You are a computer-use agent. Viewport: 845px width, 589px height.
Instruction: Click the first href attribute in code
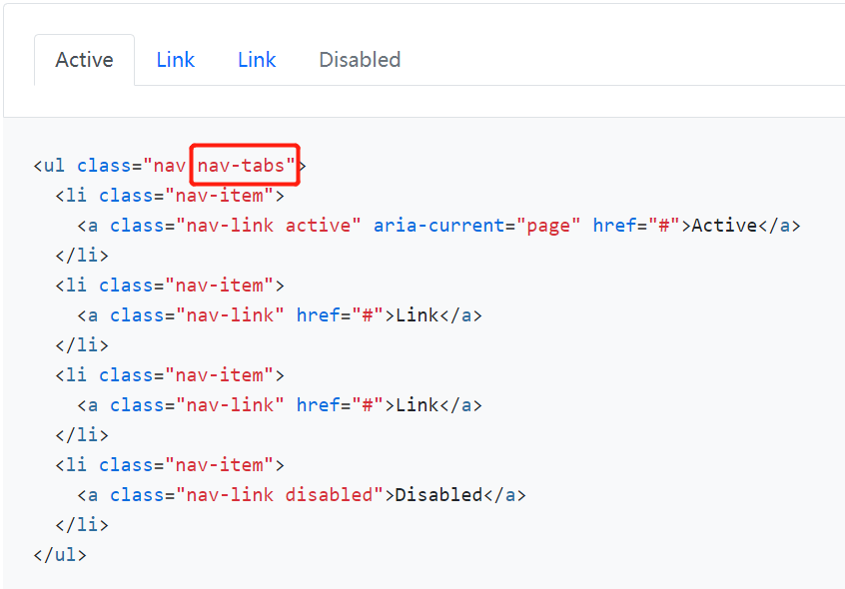coord(613,225)
